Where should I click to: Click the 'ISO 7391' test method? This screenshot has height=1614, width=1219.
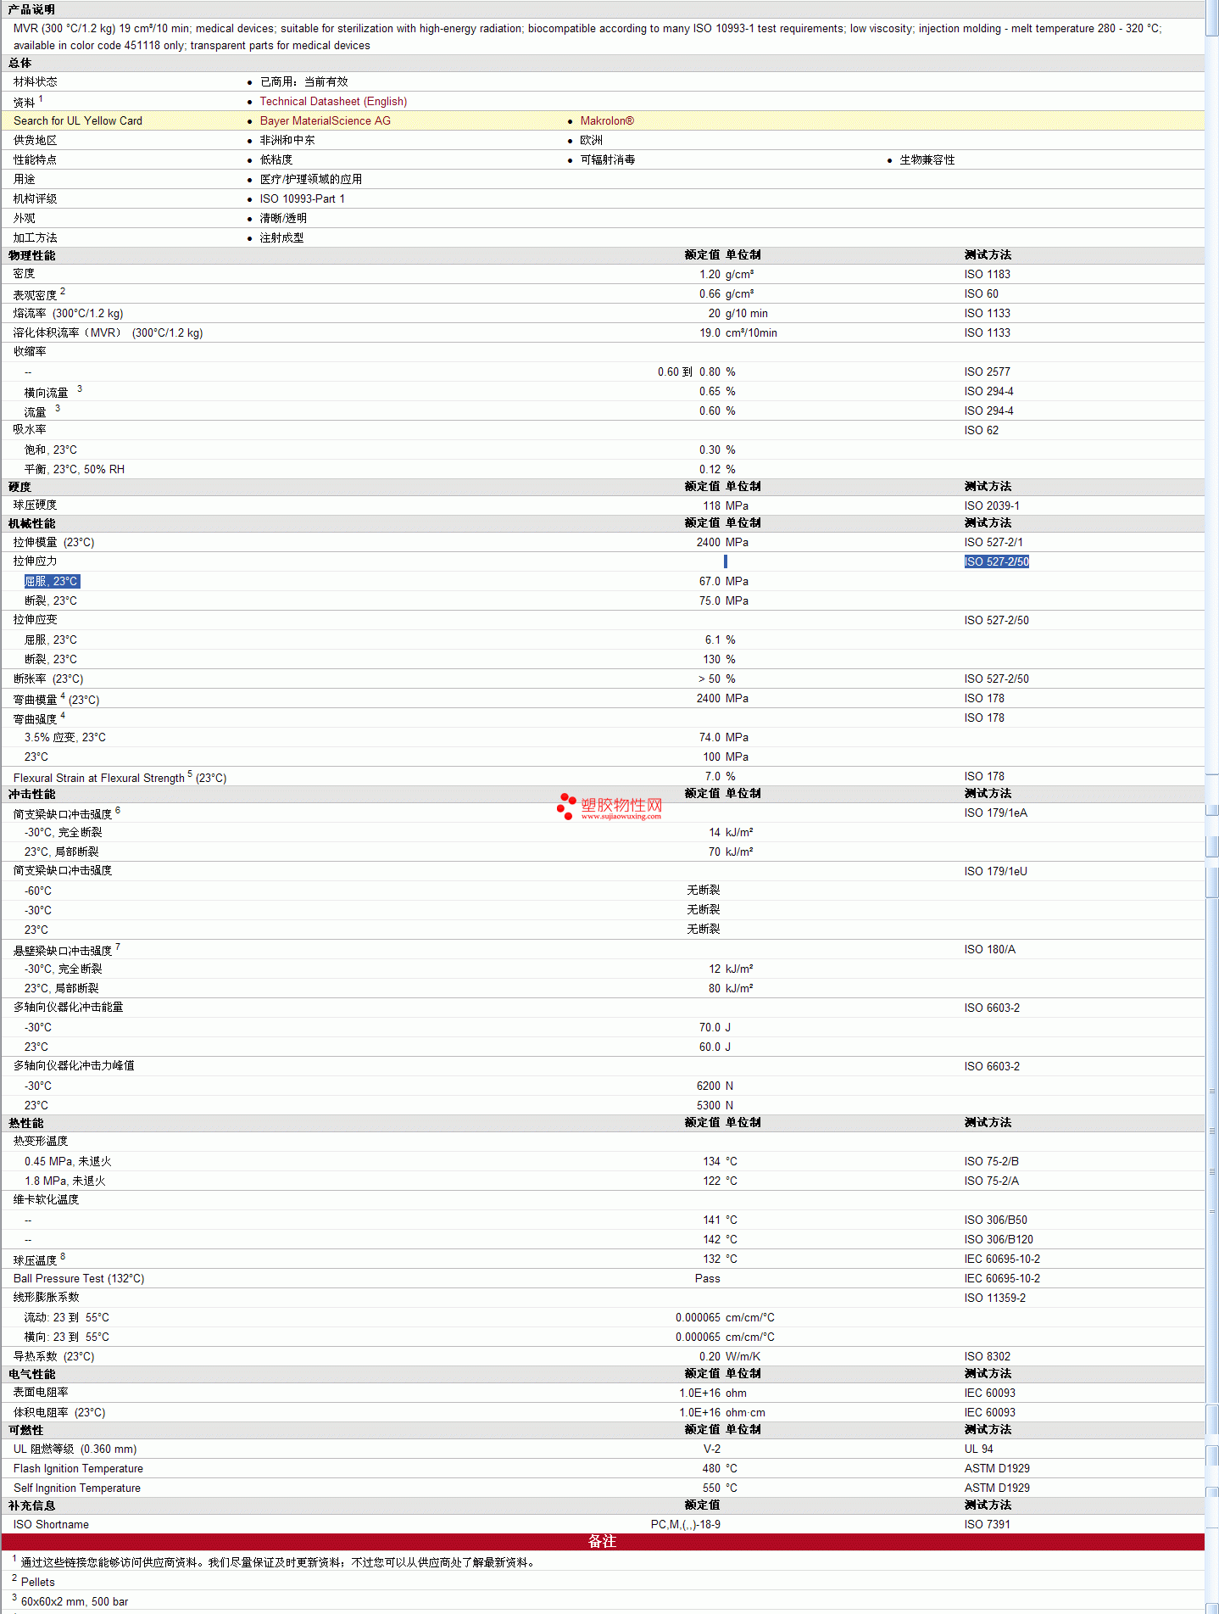click(988, 1525)
